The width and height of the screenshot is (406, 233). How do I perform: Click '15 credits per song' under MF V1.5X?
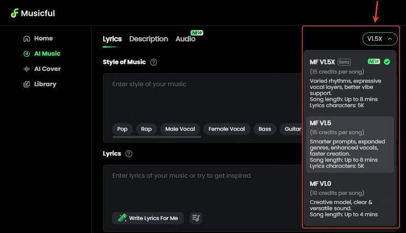[x=337, y=71]
